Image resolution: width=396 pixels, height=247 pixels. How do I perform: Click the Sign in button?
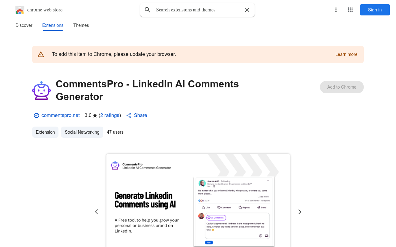tap(375, 10)
